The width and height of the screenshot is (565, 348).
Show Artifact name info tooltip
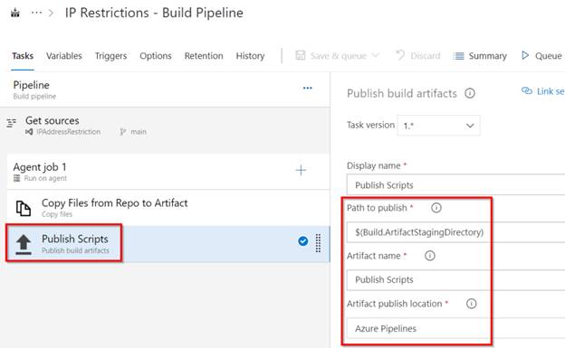[x=429, y=256]
